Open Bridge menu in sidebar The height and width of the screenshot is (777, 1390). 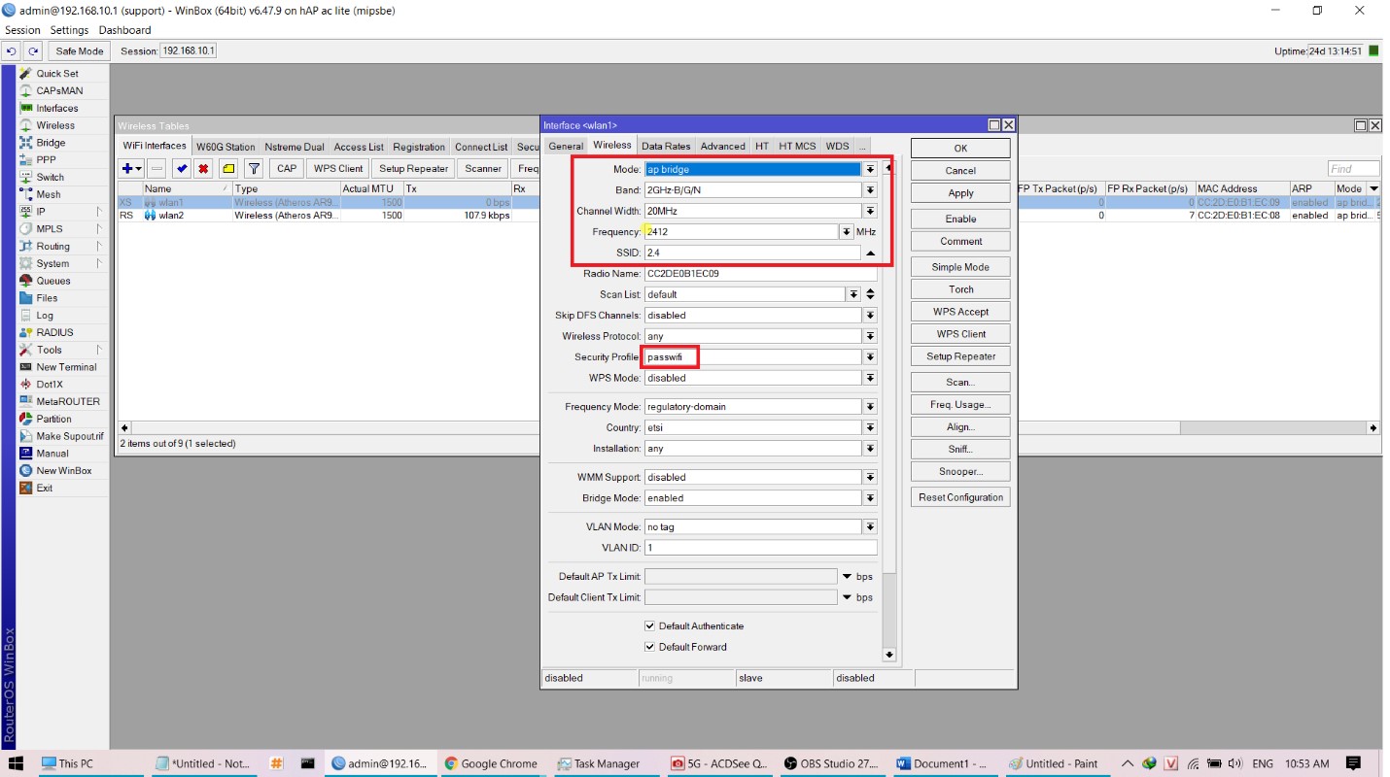pyautogui.click(x=51, y=143)
